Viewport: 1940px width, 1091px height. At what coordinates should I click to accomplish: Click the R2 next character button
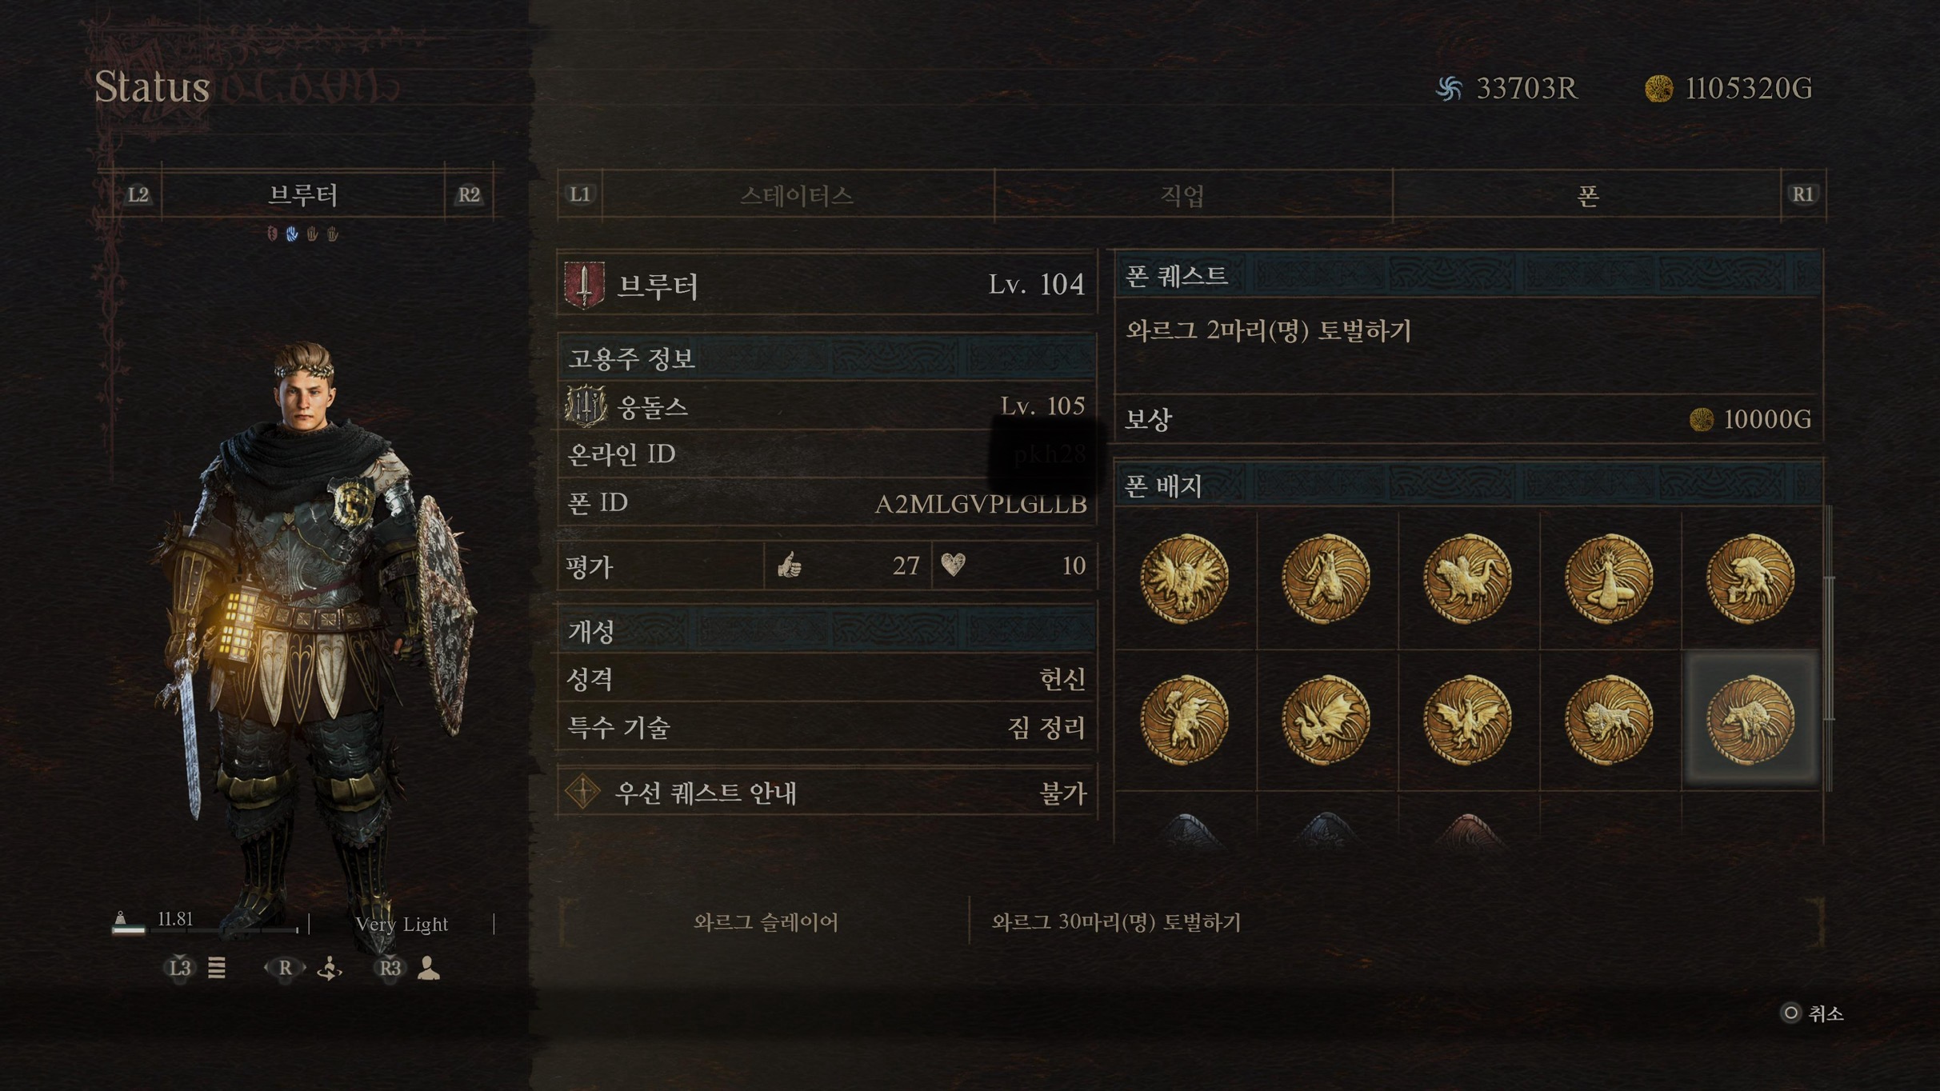tap(469, 194)
